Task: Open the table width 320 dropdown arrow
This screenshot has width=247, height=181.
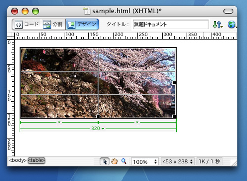Action: 103,129
